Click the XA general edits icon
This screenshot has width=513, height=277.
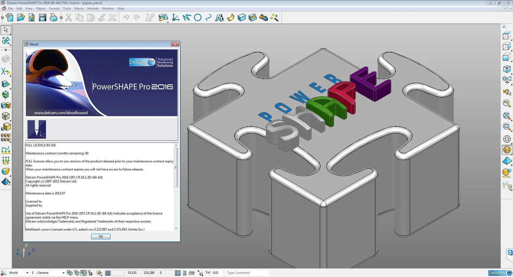[x=6, y=72]
